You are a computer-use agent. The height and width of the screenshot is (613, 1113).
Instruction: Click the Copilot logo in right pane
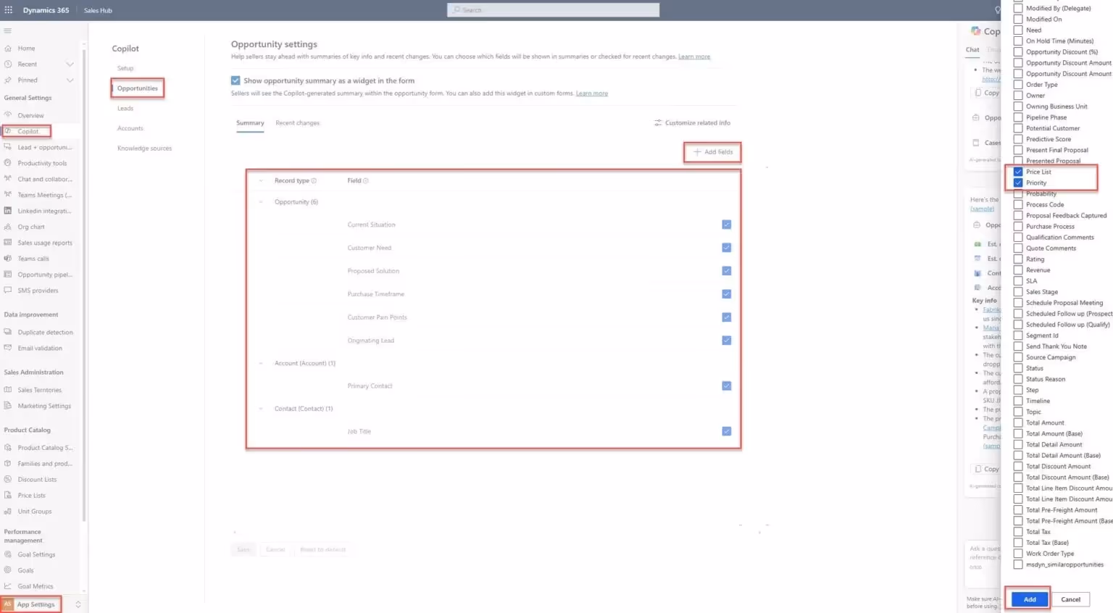[975, 31]
